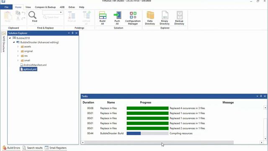Click the application icon in title bar
The width and height of the screenshot is (268, 151).
click(3, 1)
